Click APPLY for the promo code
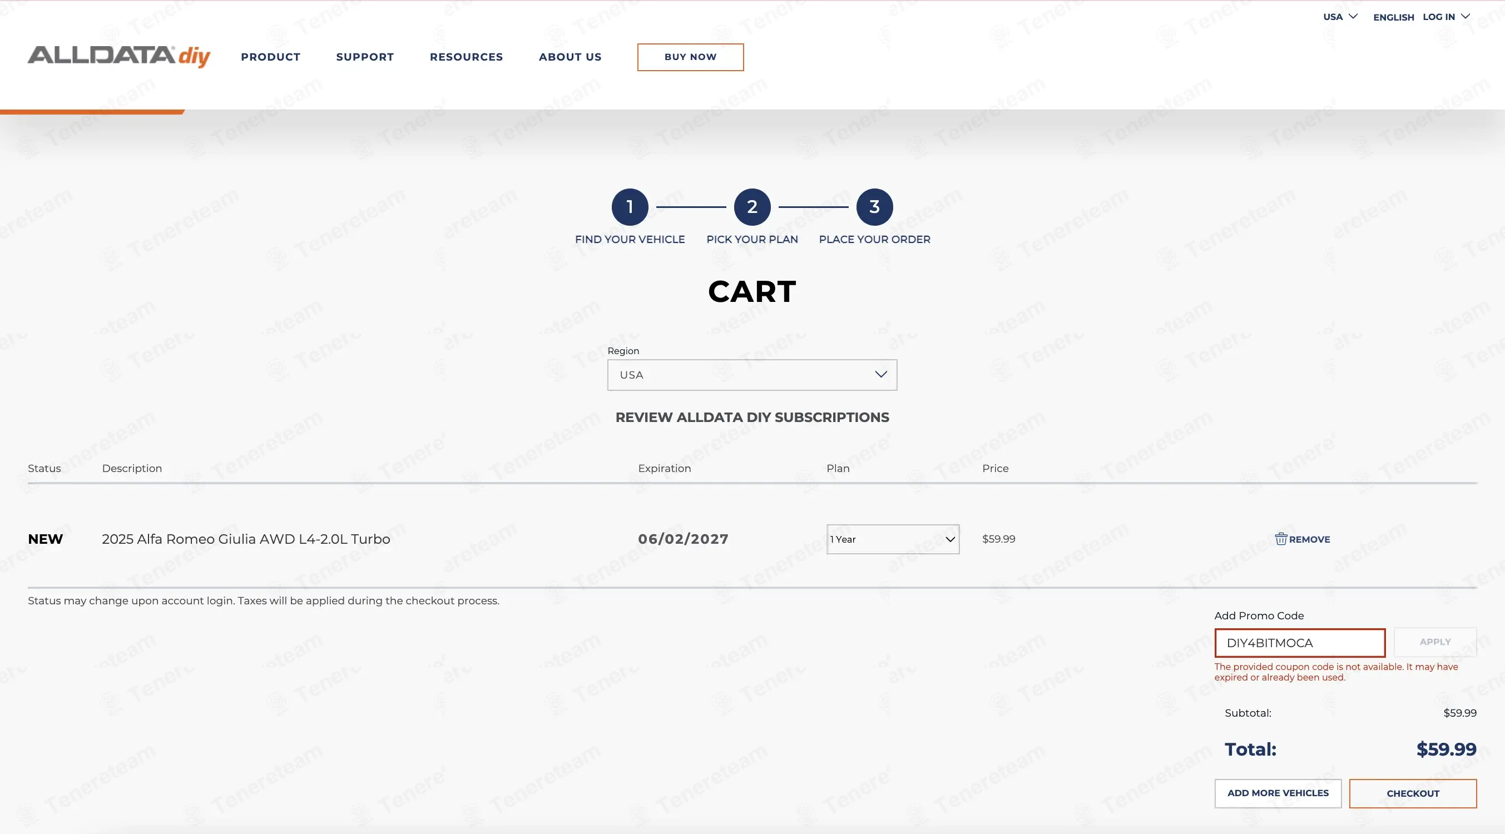Image resolution: width=1505 pixels, height=834 pixels. [x=1435, y=642]
